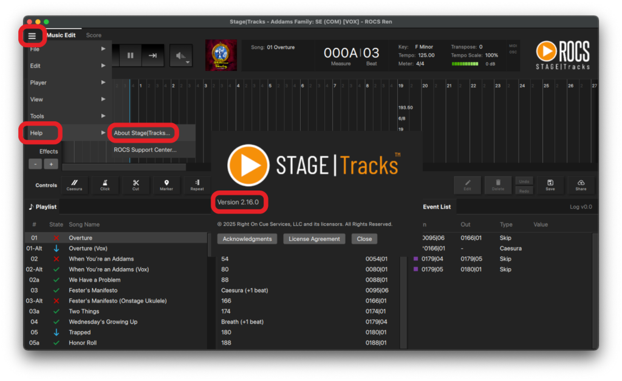
Task: Choose the Cut scissors tool
Action: (x=135, y=184)
